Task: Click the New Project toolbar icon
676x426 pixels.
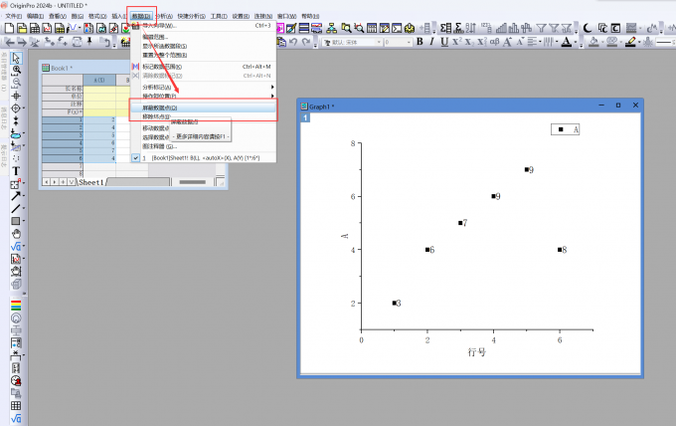Action: (9, 29)
